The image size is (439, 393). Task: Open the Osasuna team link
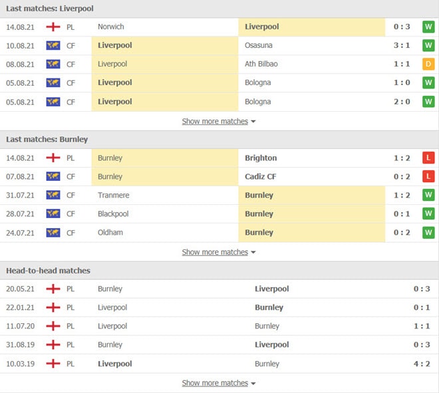259,45
